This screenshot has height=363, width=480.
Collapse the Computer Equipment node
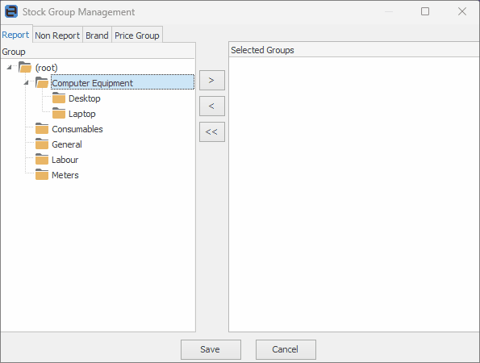point(27,82)
